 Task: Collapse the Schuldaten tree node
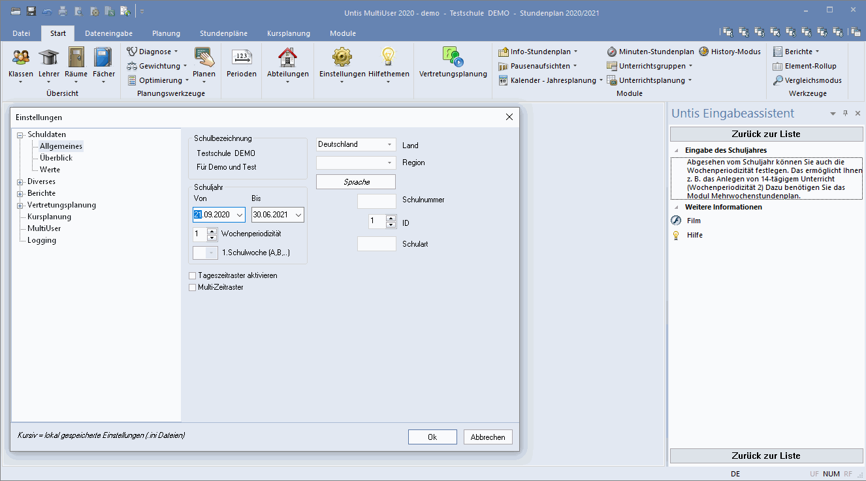(x=20, y=135)
